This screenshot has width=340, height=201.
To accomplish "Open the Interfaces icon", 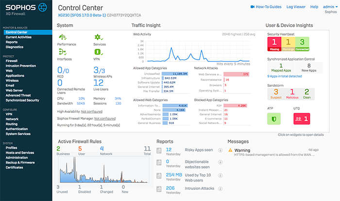I will tap(63, 52).
